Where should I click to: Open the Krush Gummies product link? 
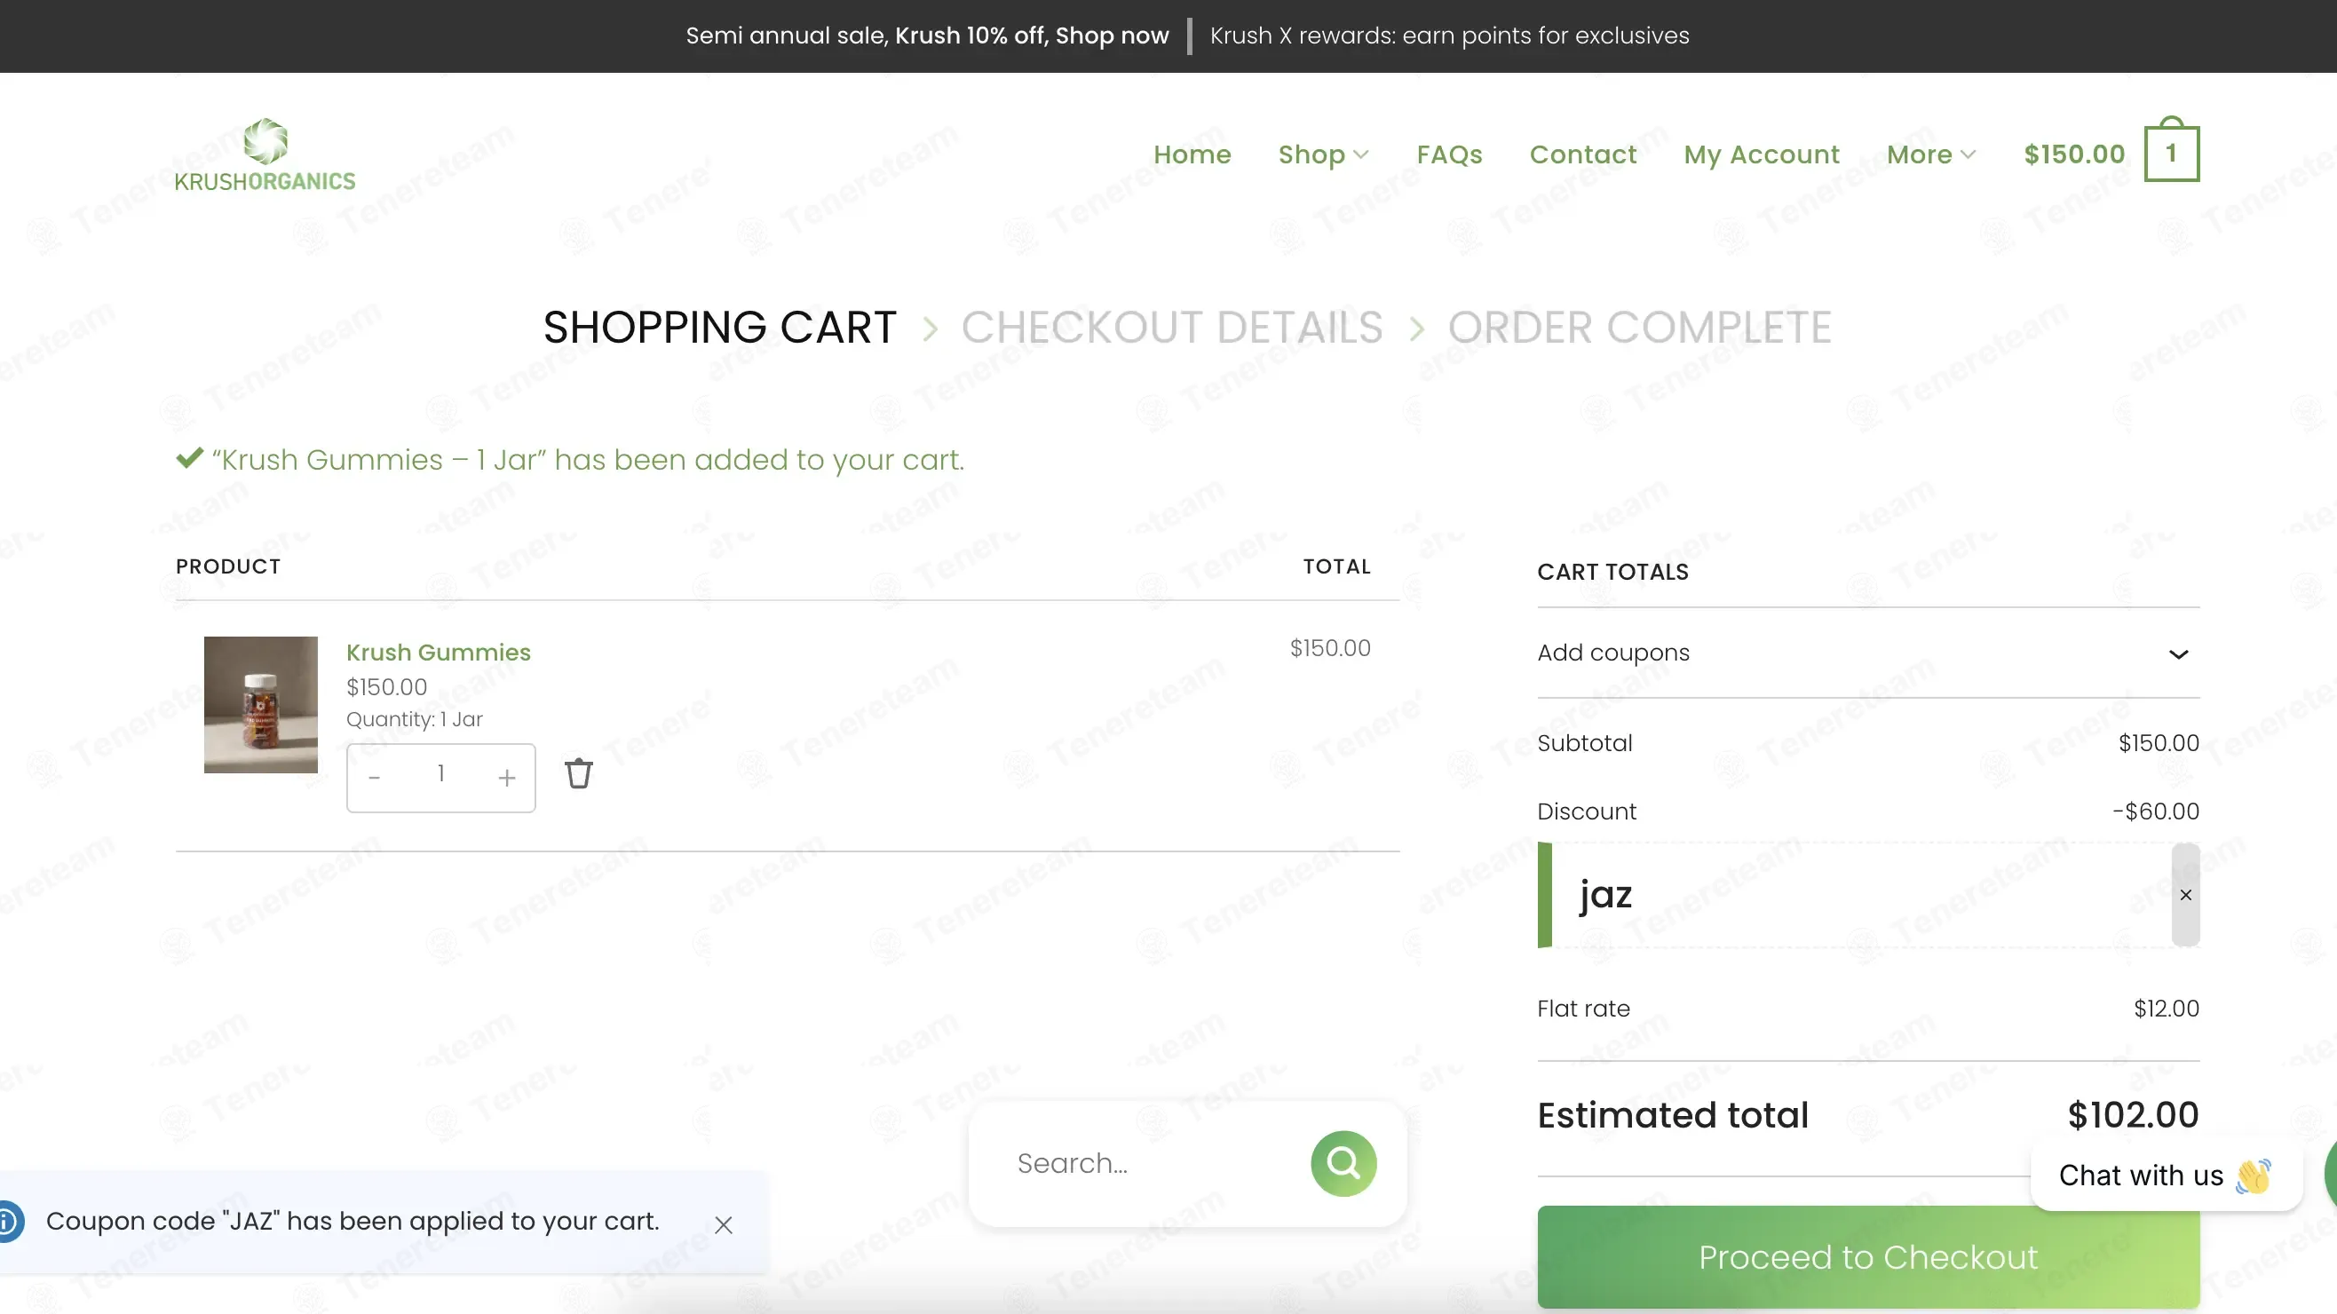[439, 652]
